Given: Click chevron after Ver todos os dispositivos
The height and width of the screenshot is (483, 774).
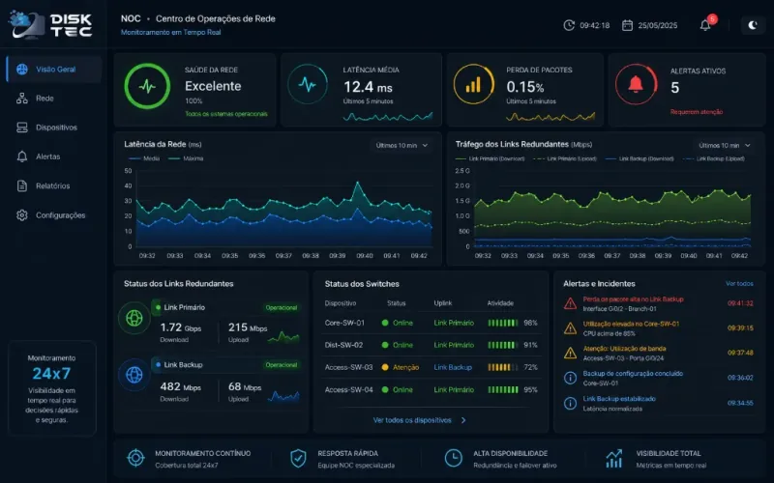Looking at the screenshot, I should click(x=463, y=420).
